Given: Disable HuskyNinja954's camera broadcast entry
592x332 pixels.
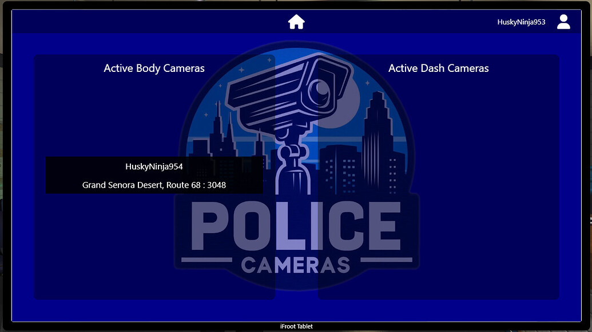Looking at the screenshot, I should 154,175.
